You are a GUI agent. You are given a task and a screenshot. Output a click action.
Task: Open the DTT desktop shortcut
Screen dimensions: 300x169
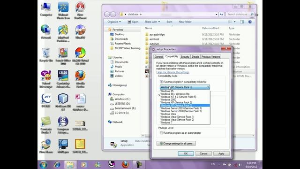(x=46, y=100)
